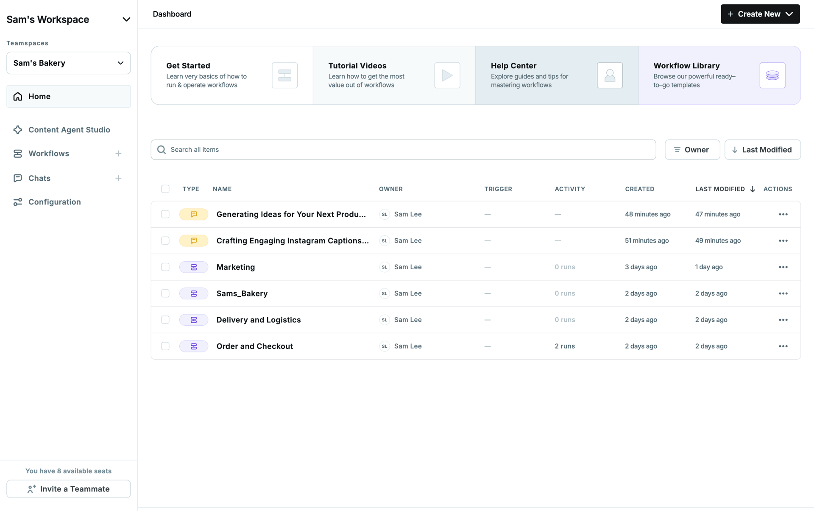Open the Help Center card
The image size is (814, 511).
click(x=557, y=75)
